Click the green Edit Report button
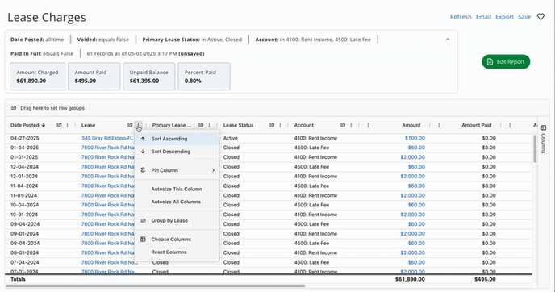The height and width of the screenshot is (292, 555). point(506,61)
